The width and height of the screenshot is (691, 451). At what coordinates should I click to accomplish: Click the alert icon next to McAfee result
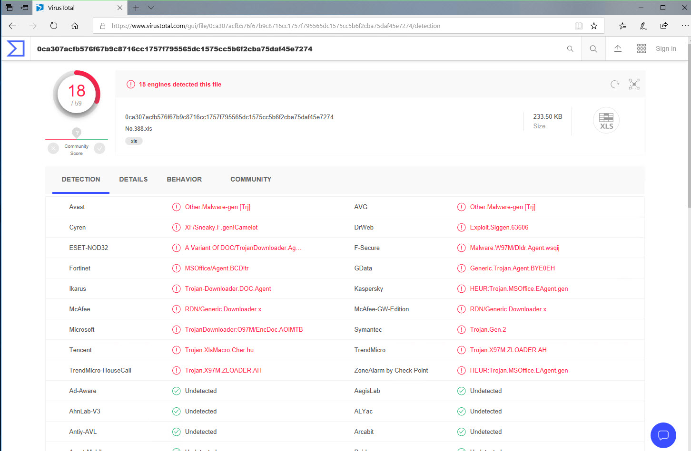(176, 309)
